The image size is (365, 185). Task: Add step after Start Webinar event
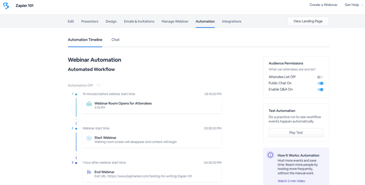(76, 154)
